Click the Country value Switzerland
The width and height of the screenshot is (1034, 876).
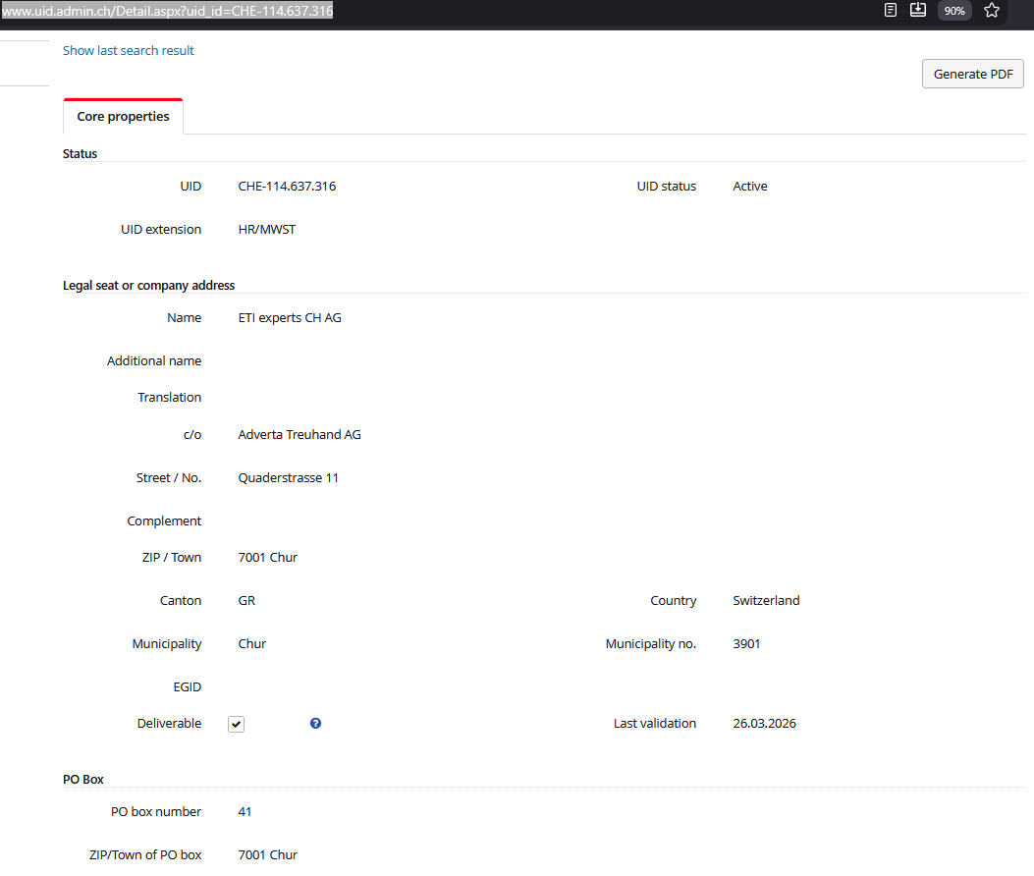click(766, 600)
